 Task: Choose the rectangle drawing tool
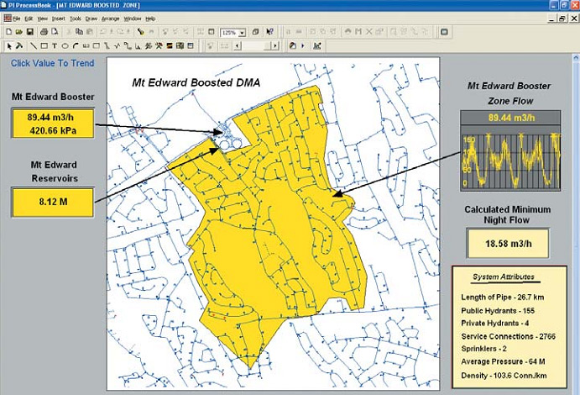[x=44, y=46]
